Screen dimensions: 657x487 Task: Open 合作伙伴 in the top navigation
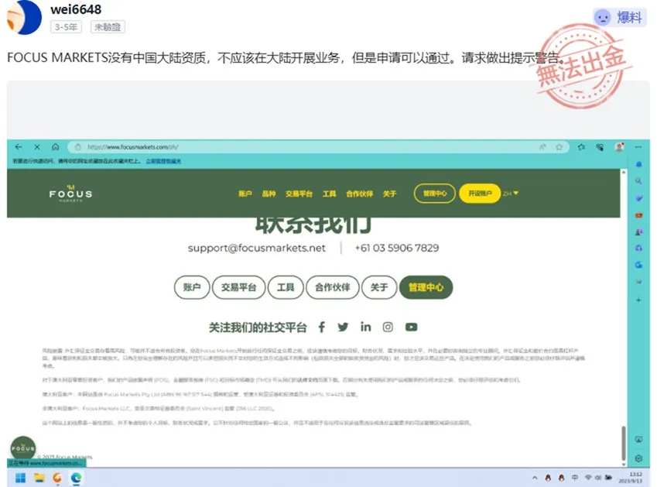360,194
